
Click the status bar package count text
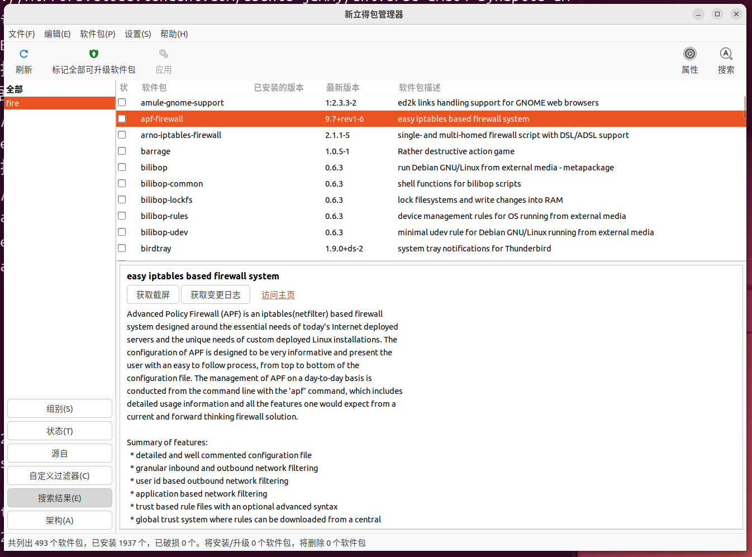pyautogui.click(x=187, y=543)
